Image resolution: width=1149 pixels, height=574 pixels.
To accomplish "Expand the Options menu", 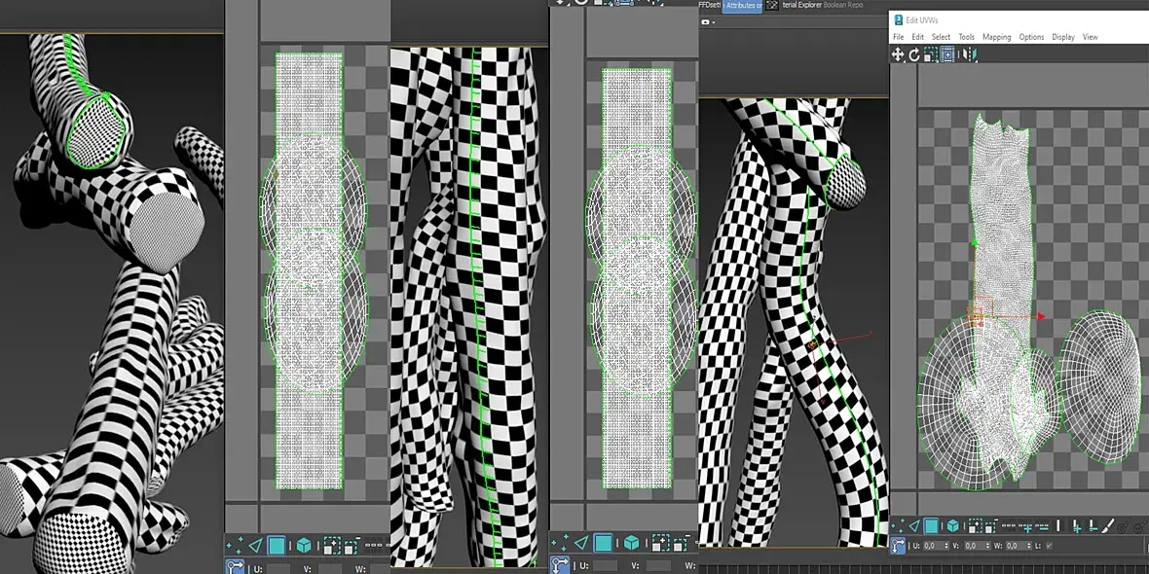I will [x=1031, y=37].
